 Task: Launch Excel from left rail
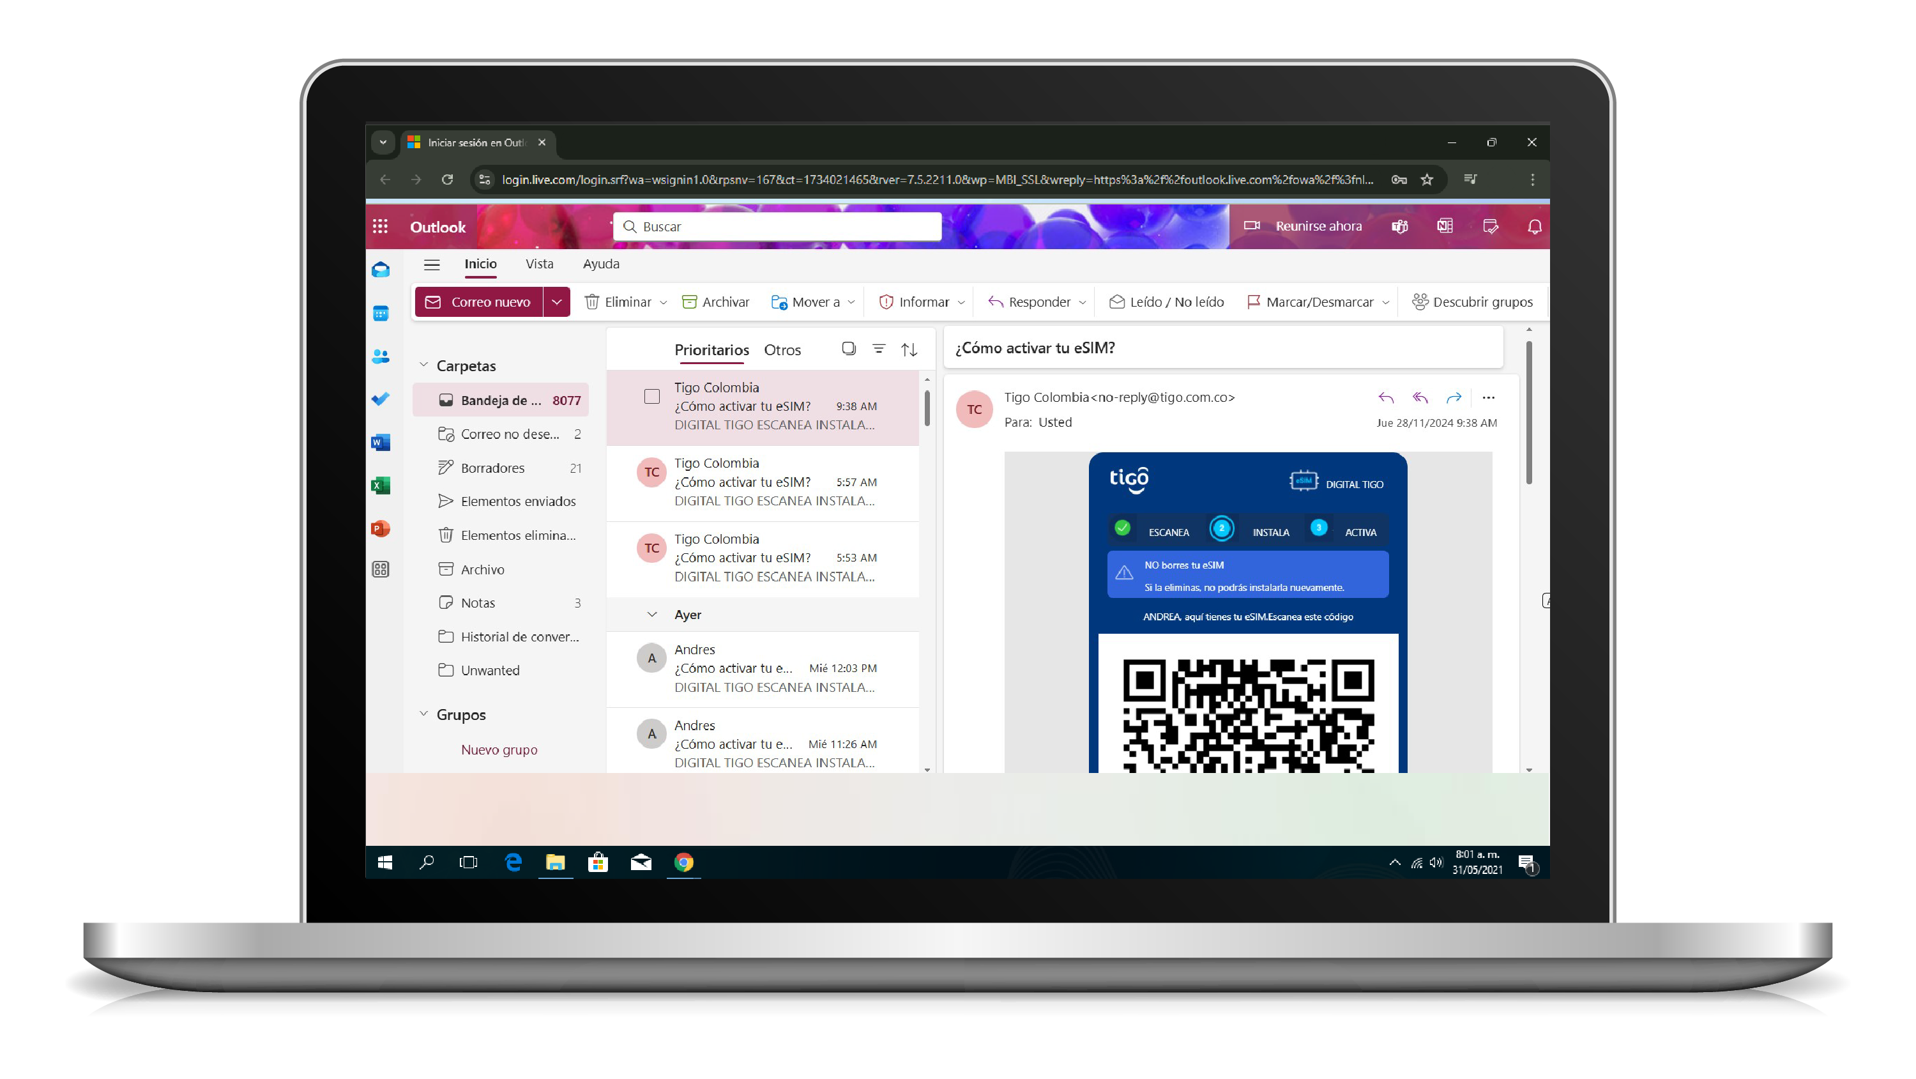coord(381,486)
